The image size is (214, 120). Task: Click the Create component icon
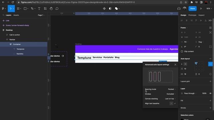click(104, 9)
